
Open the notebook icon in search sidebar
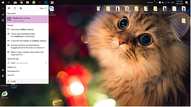3,20
